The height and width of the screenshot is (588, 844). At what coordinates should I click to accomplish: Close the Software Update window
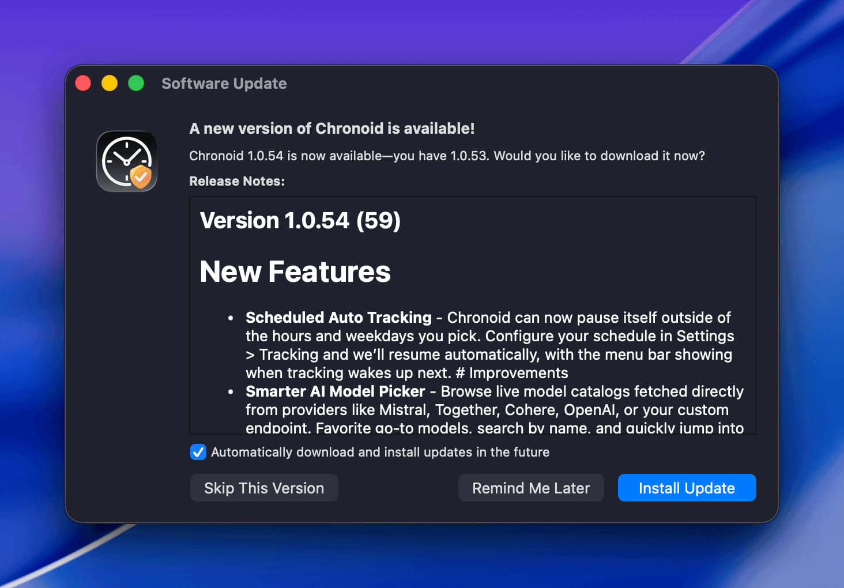click(83, 84)
